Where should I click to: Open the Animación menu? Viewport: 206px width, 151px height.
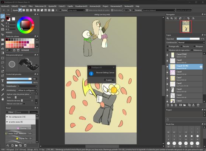[x=95, y=6]
